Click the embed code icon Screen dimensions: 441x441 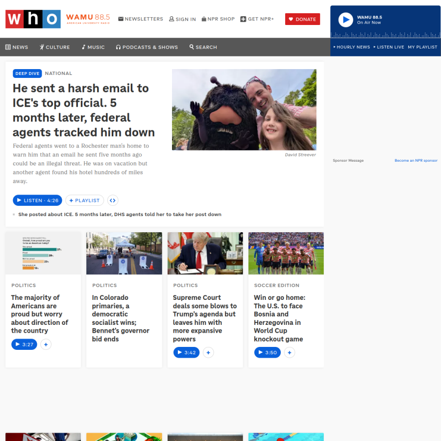113,200
